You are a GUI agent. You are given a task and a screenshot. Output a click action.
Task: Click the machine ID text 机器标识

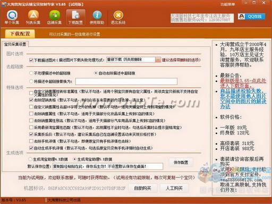tap(74, 188)
